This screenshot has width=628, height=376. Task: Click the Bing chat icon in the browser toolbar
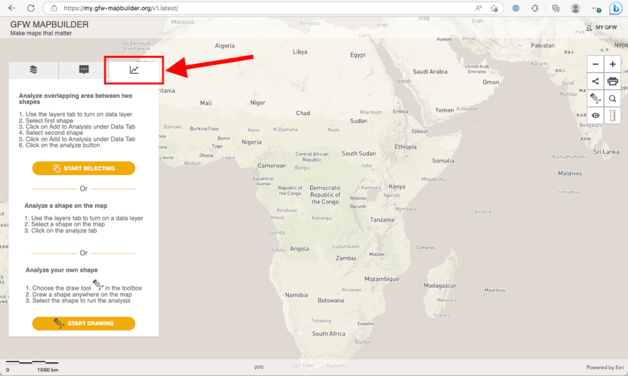pos(615,9)
